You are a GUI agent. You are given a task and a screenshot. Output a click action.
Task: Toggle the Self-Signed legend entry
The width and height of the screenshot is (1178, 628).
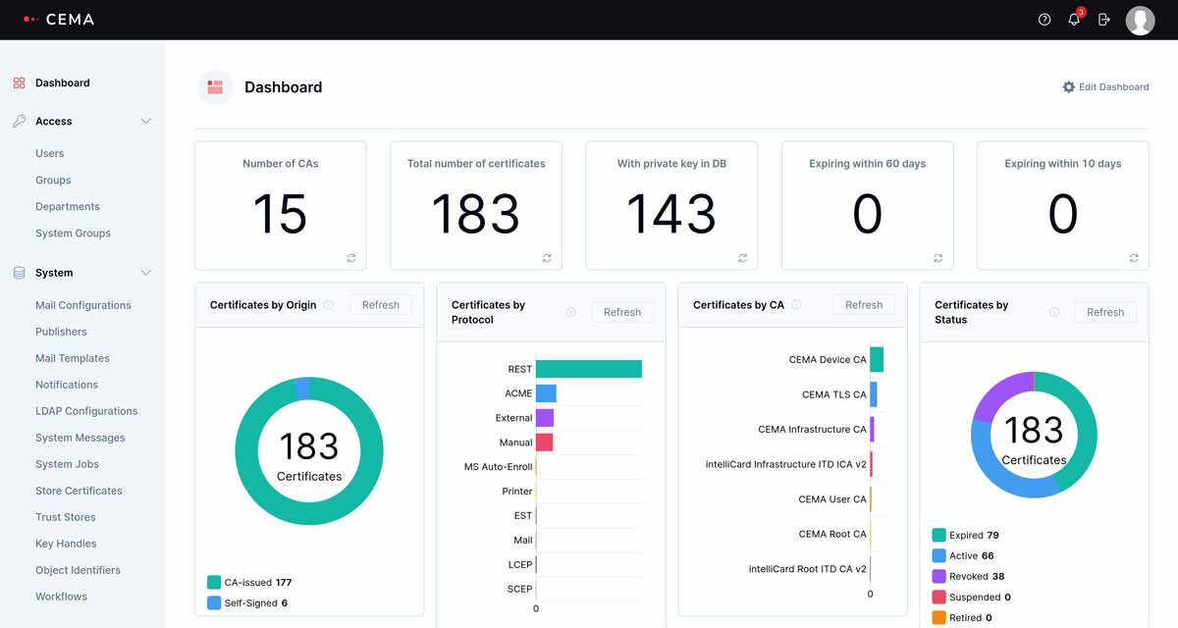coord(247,603)
